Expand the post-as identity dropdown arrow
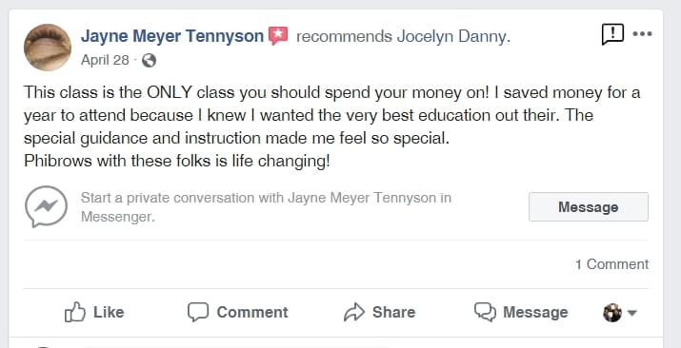681x348 pixels. coord(631,313)
